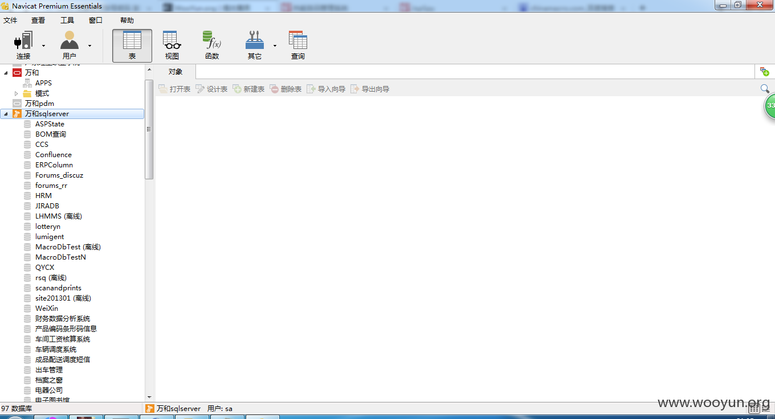Click the 设计表 button
Image resolution: width=775 pixels, height=419 pixels.
click(x=211, y=89)
